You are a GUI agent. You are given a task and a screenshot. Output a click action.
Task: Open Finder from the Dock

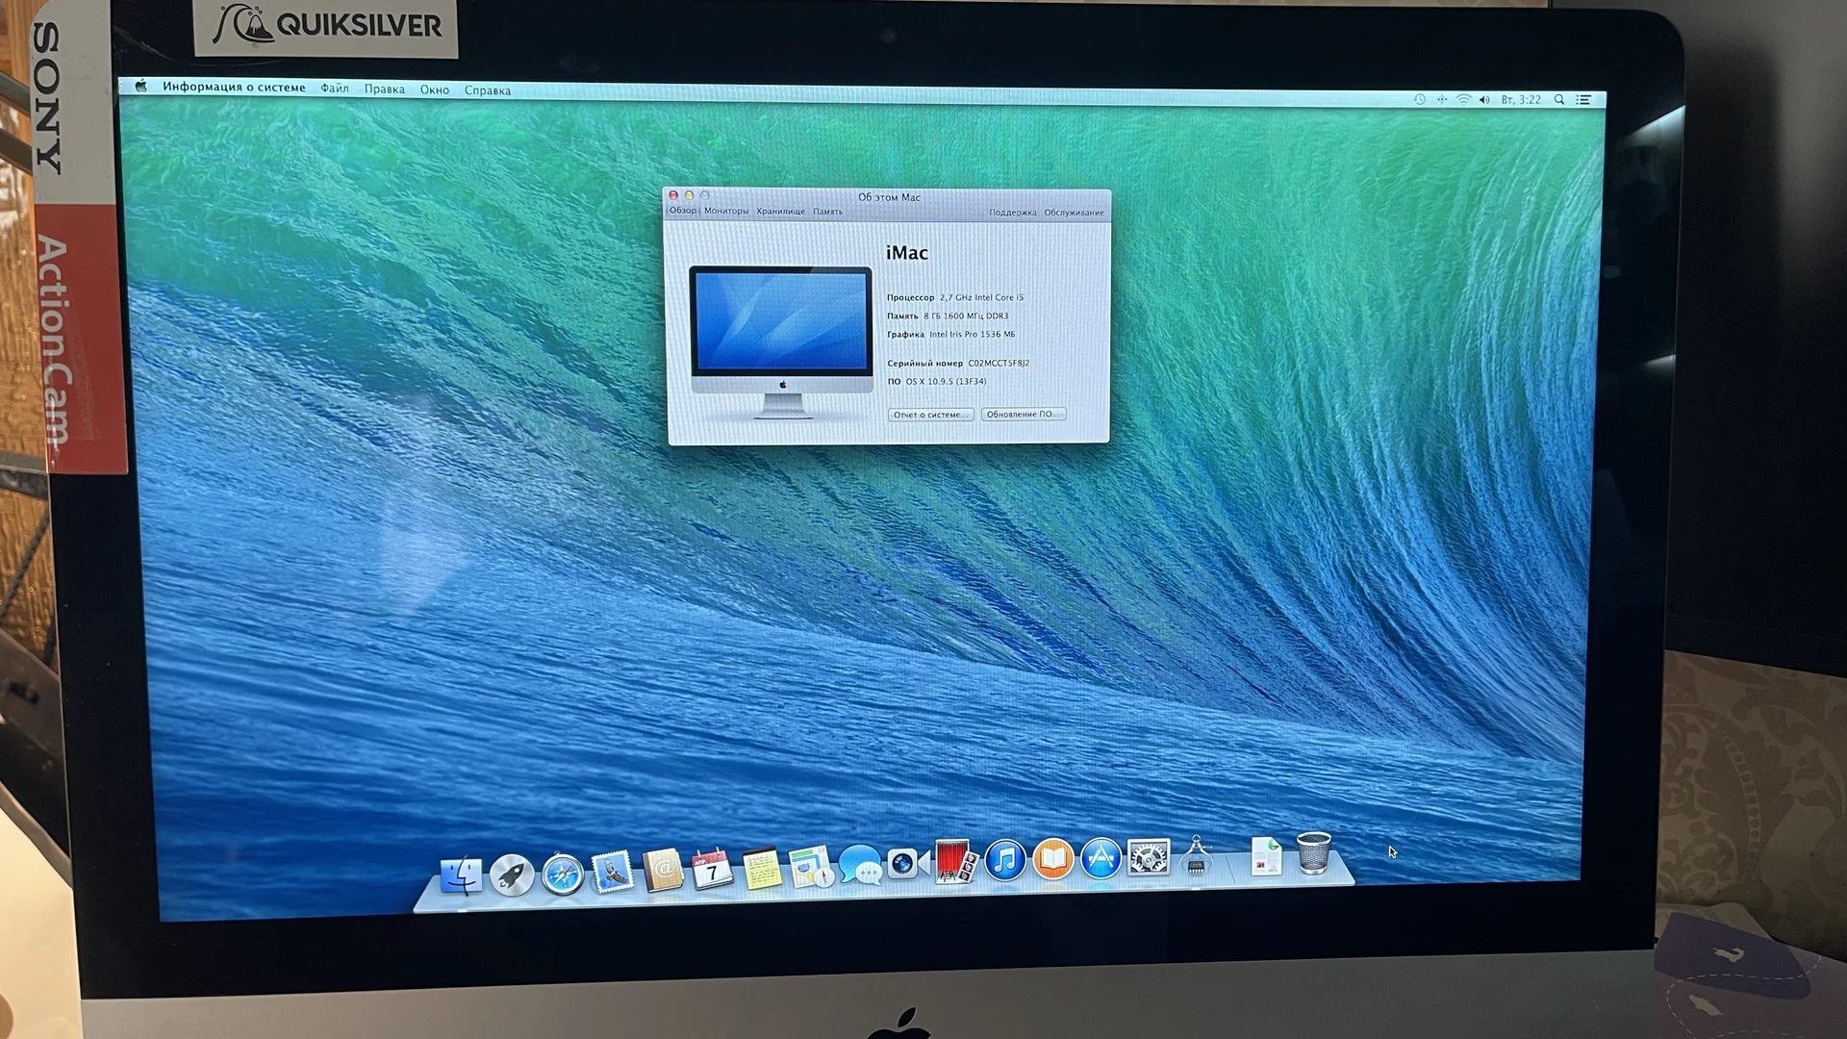[461, 875]
